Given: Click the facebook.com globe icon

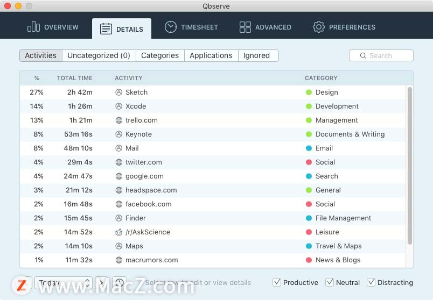Looking at the screenshot, I should click(x=118, y=204).
